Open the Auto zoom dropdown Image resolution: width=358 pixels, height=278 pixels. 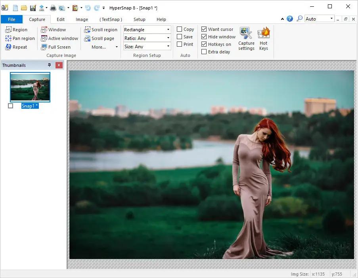click(331, 19)
